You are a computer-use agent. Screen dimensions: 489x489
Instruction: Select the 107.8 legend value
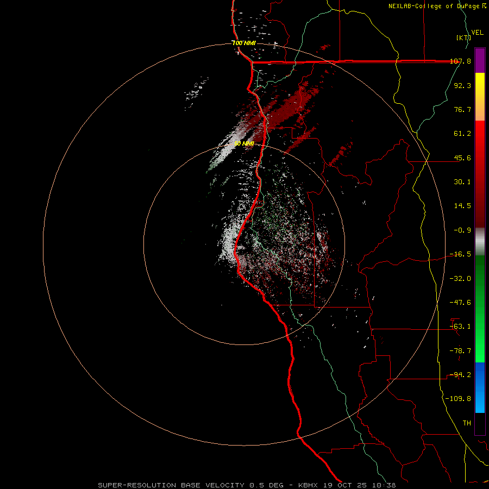point(460,61)
